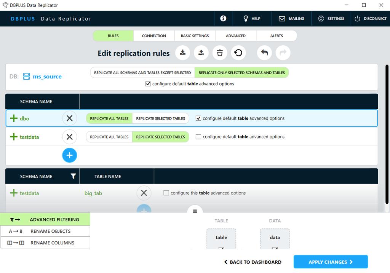Switch to the CONNECTION tab
Screen dimensions: 390x273
click(154, 36)
